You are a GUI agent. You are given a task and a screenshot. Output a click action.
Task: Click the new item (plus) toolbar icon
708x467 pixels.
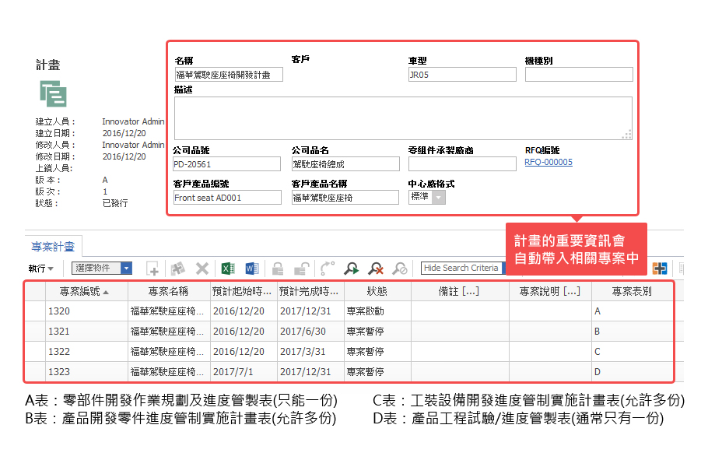153,269
